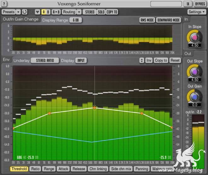Select the Panning tab
208x175 pixels.
coord(142,169)
